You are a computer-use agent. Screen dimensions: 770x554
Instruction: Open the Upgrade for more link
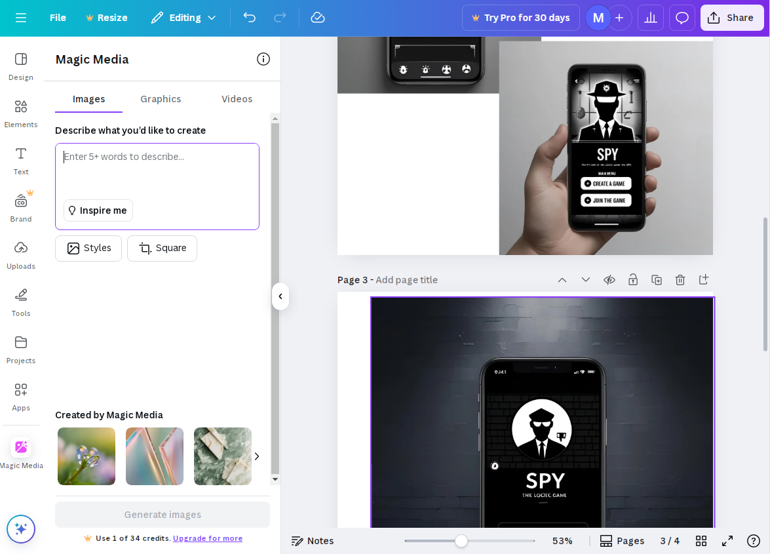(208, 538)
